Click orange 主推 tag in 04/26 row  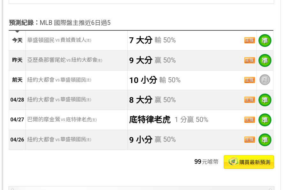pyautogui.click(x=250, y=140)
